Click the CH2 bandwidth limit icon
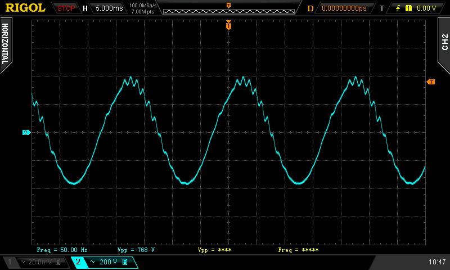Viewport: 450px width, 270px height. click(125, 262)
